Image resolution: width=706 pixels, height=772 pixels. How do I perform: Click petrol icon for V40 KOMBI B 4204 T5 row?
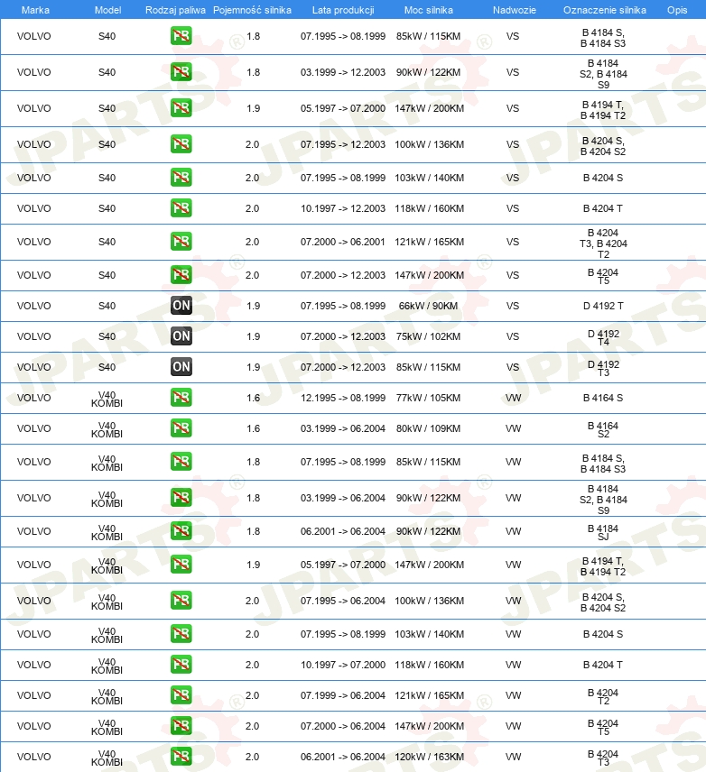(181, 726)
